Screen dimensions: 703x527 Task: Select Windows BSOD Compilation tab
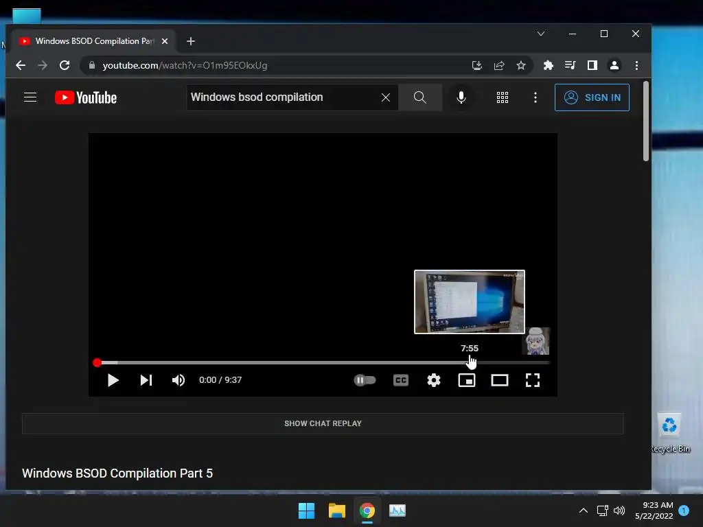[x=93, y=40]
